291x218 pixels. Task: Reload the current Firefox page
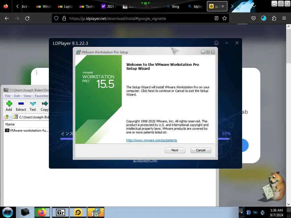point(27,18)
